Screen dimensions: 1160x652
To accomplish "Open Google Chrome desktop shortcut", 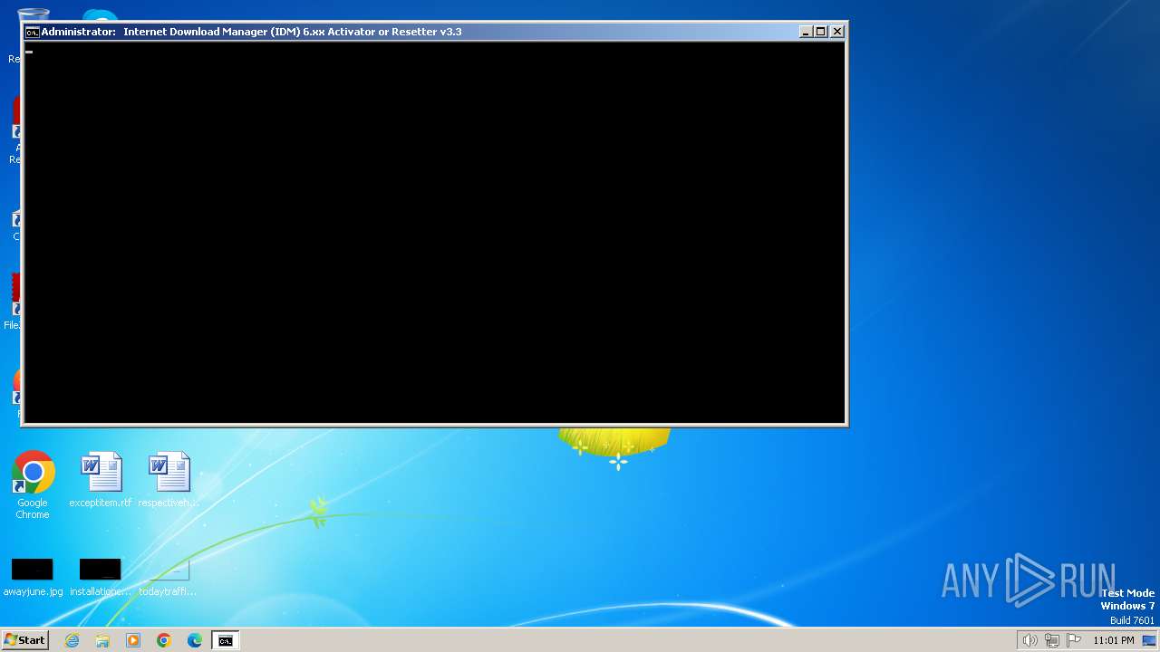I will pos(33,485).
